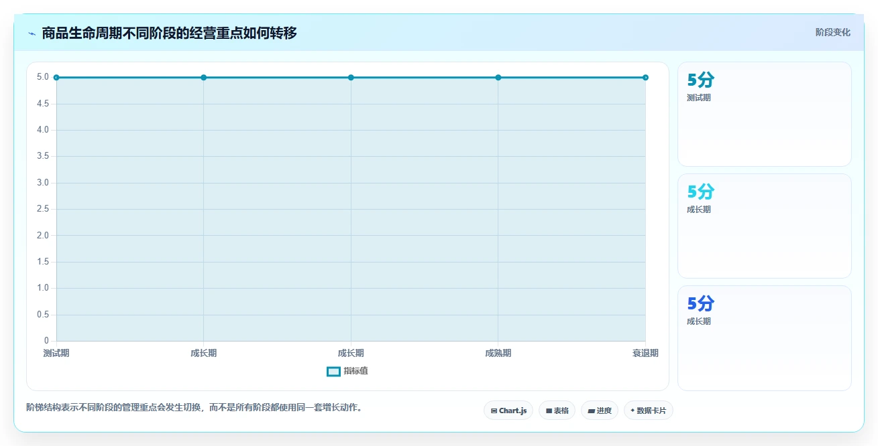
Task: Click the 0.5 y-axis tick label
Action: point(43,315)
